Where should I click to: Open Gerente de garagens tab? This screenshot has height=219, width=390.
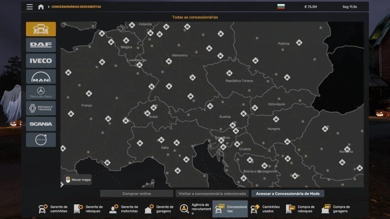[x=159, y=209]
